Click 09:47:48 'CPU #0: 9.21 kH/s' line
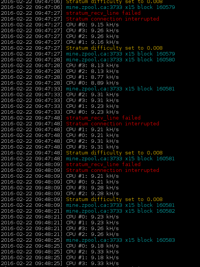200x267 pixels. click(92, 135)
